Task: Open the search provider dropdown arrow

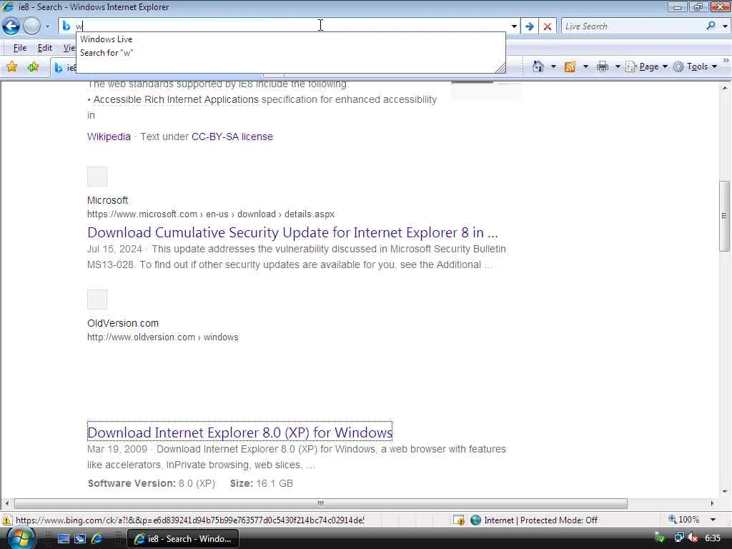Action: coord(725,26)
